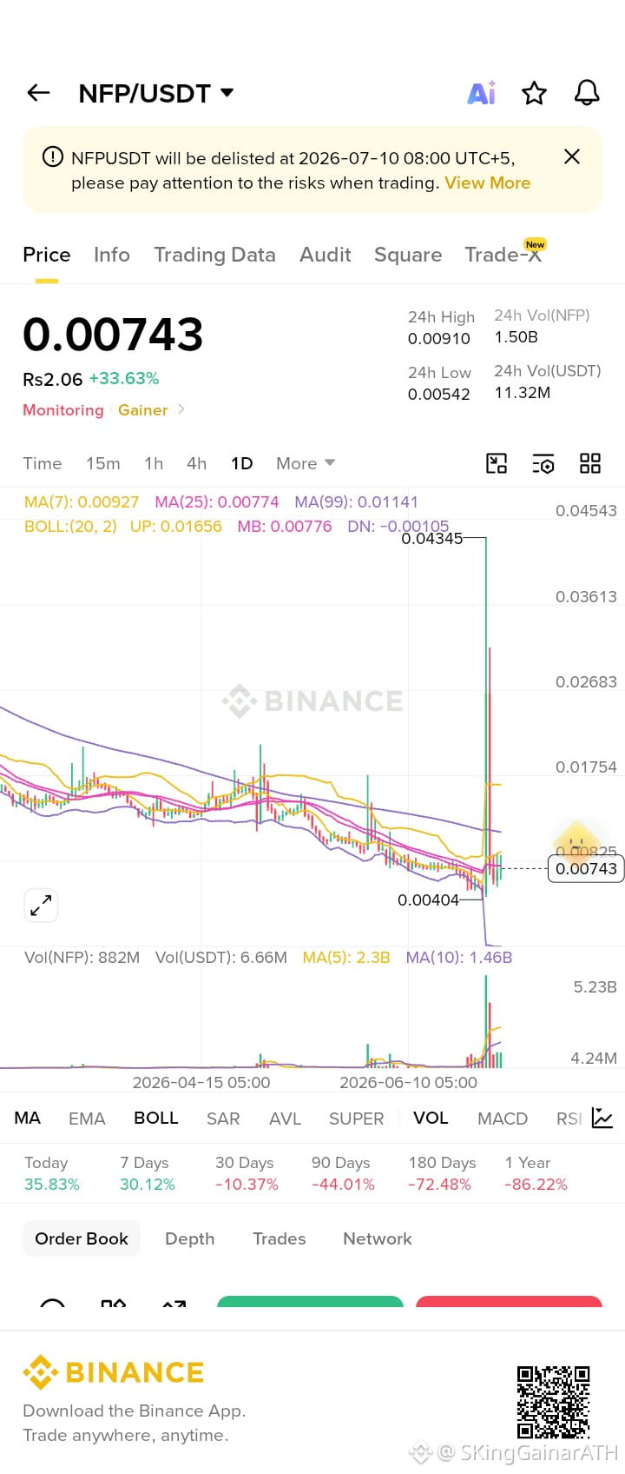Switch to the Price tab
The width and height of the screenshot is (625, 1474).
tap(47, 255)
